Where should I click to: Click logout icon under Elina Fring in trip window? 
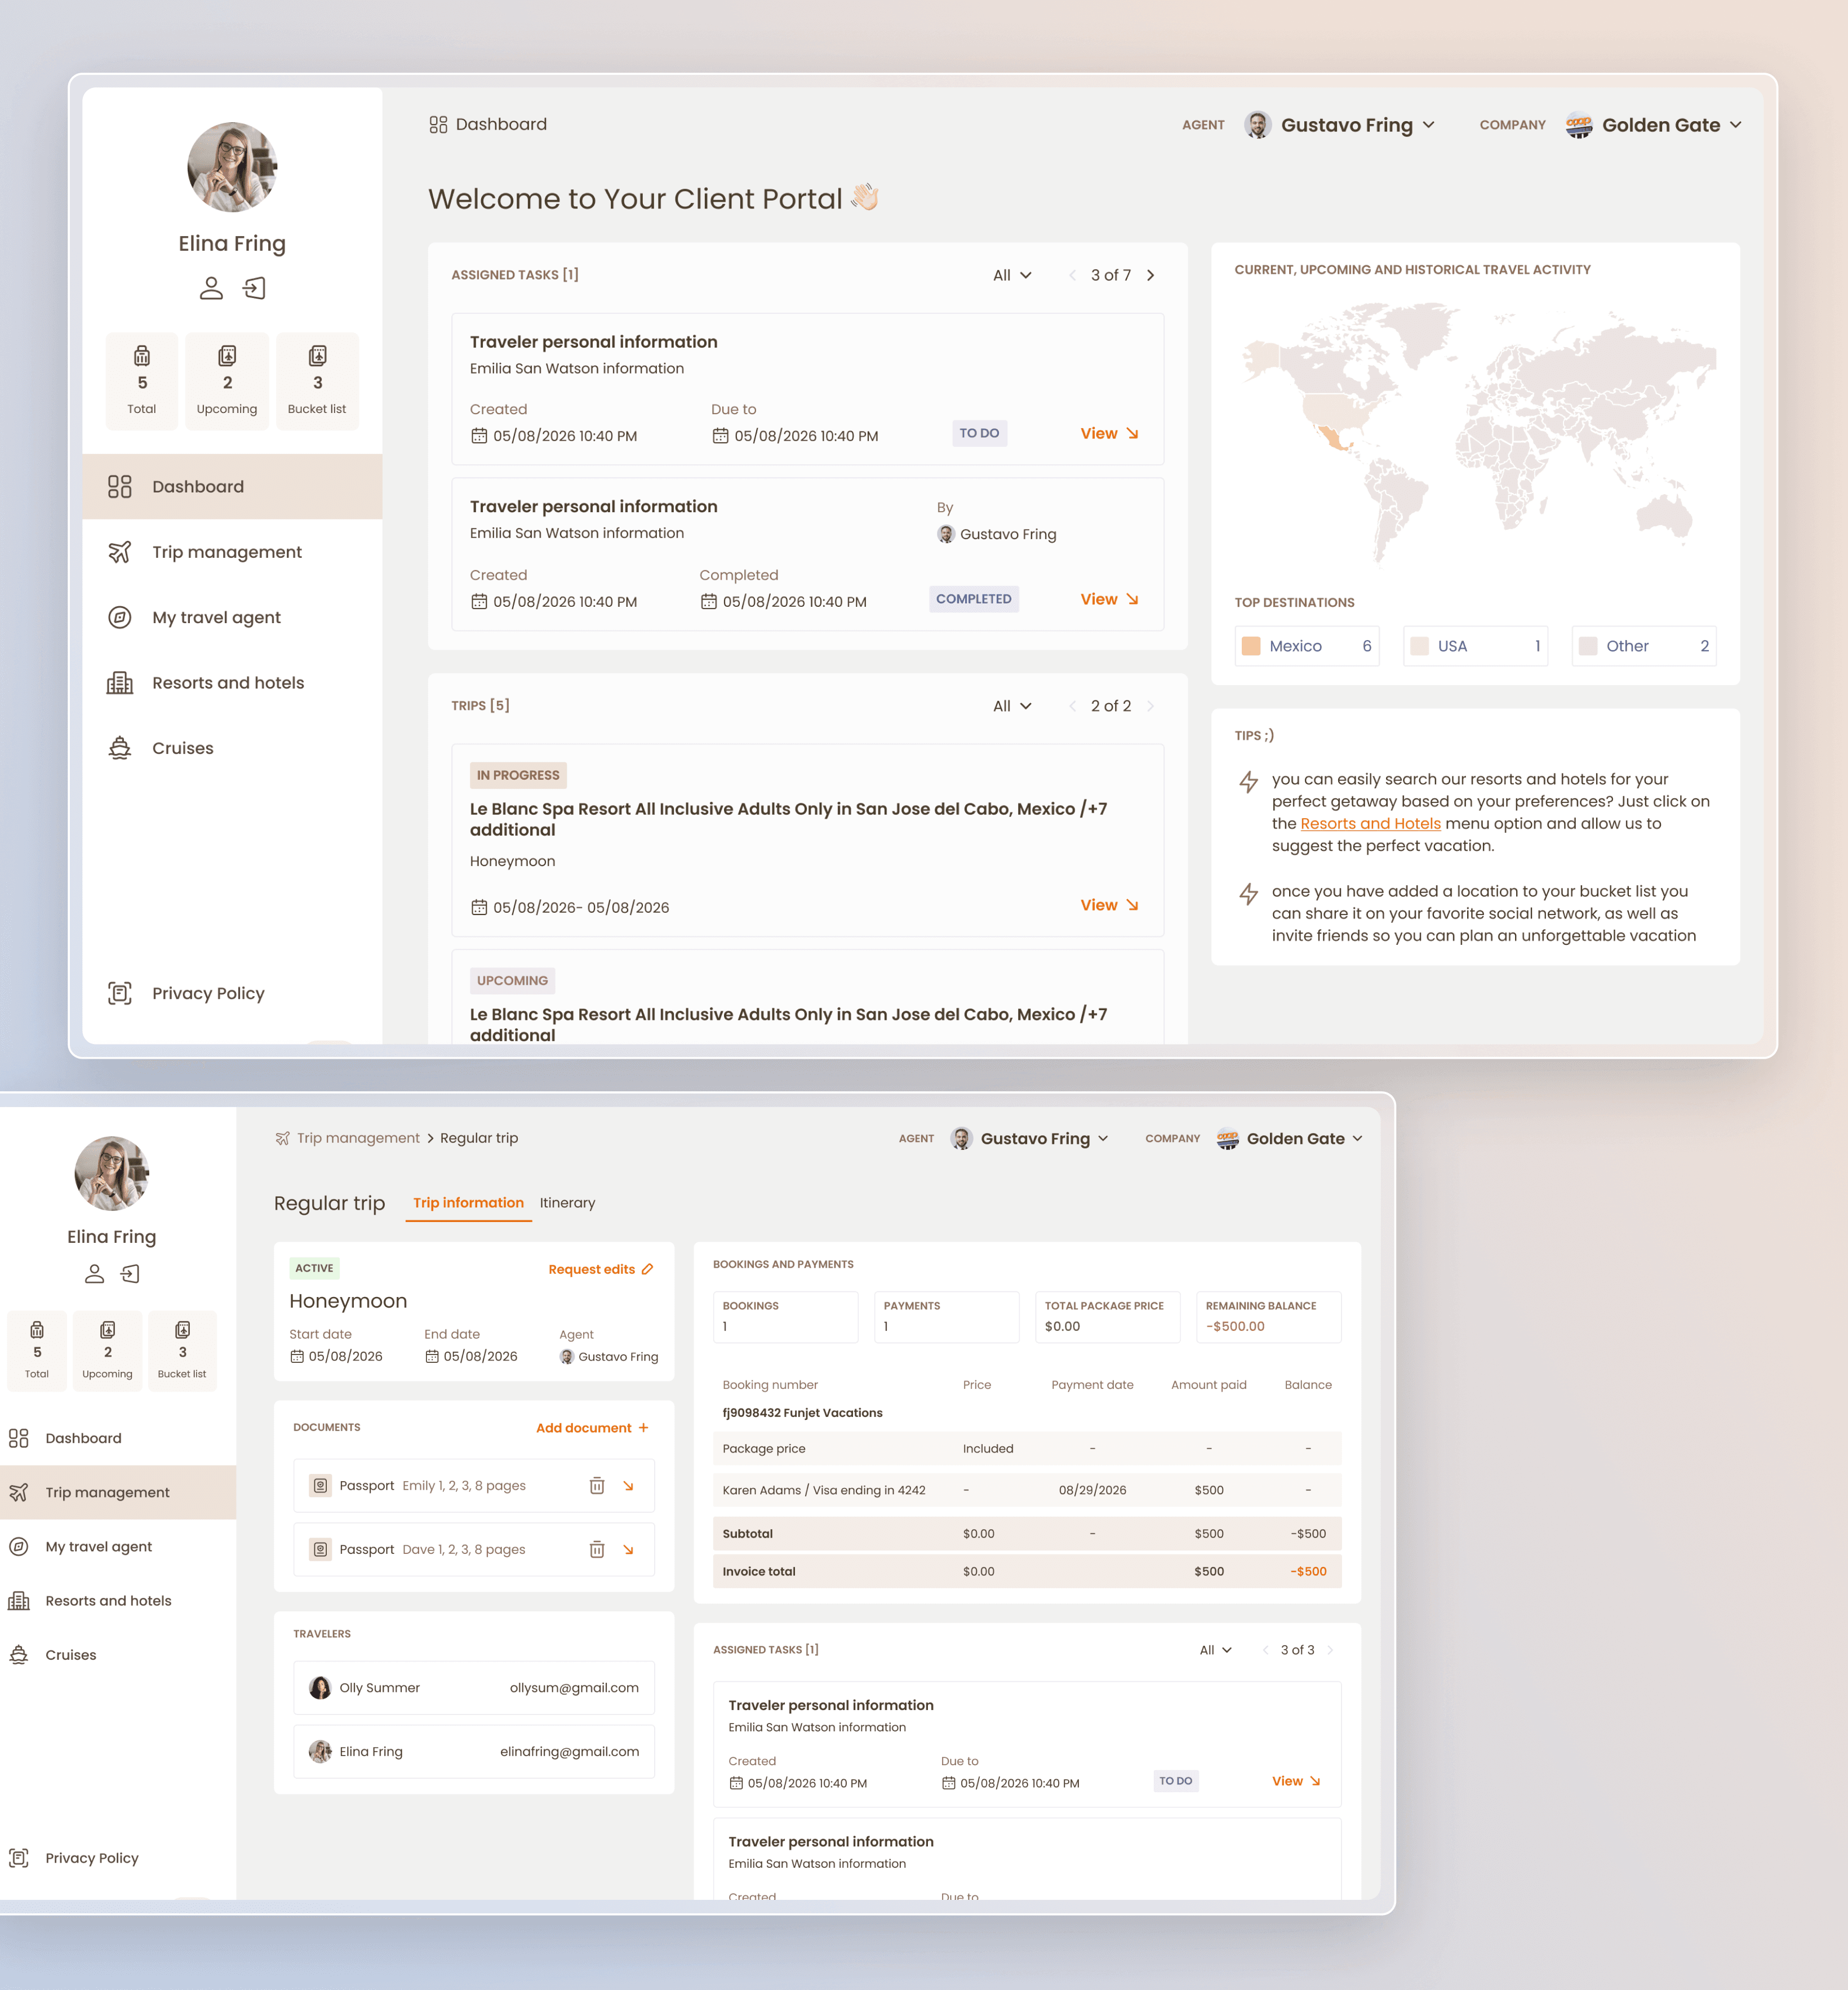click(130, 1274)
